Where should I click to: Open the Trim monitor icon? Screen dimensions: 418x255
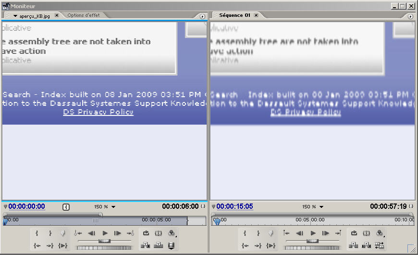tap(379, 245)
